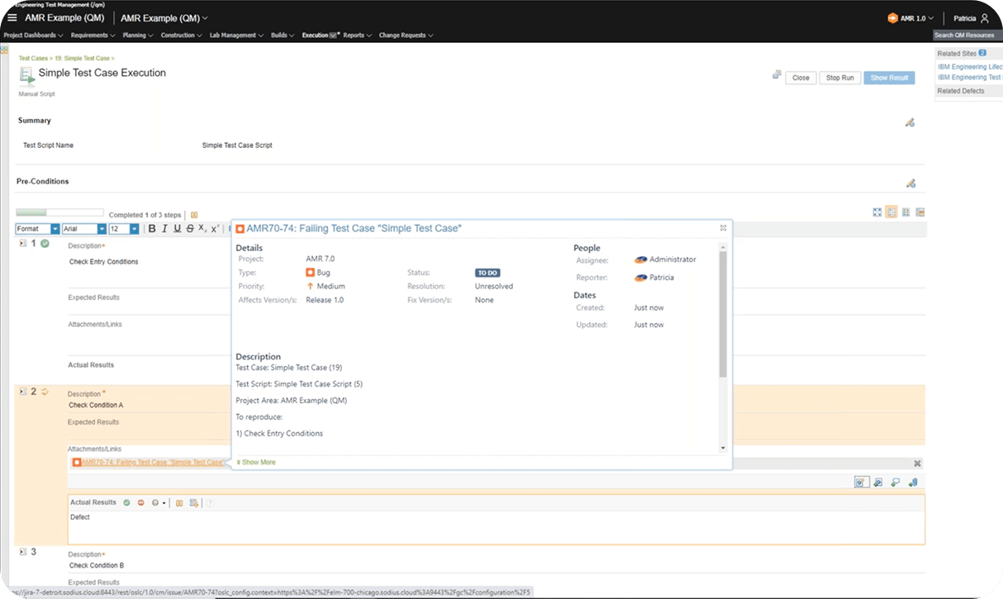Click the third icon below the attachment row

(x=896, y=482)
